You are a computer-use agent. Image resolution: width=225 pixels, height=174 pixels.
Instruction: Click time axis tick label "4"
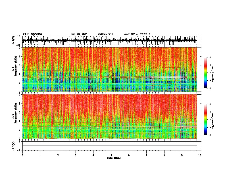(93, 155)
